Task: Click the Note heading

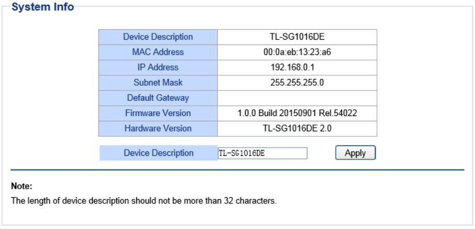Action: pos(21,186)
